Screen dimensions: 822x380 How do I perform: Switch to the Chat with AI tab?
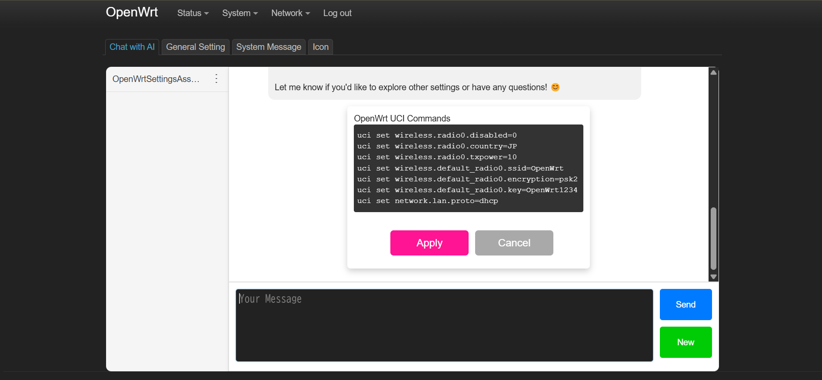[x=132, y=47]
